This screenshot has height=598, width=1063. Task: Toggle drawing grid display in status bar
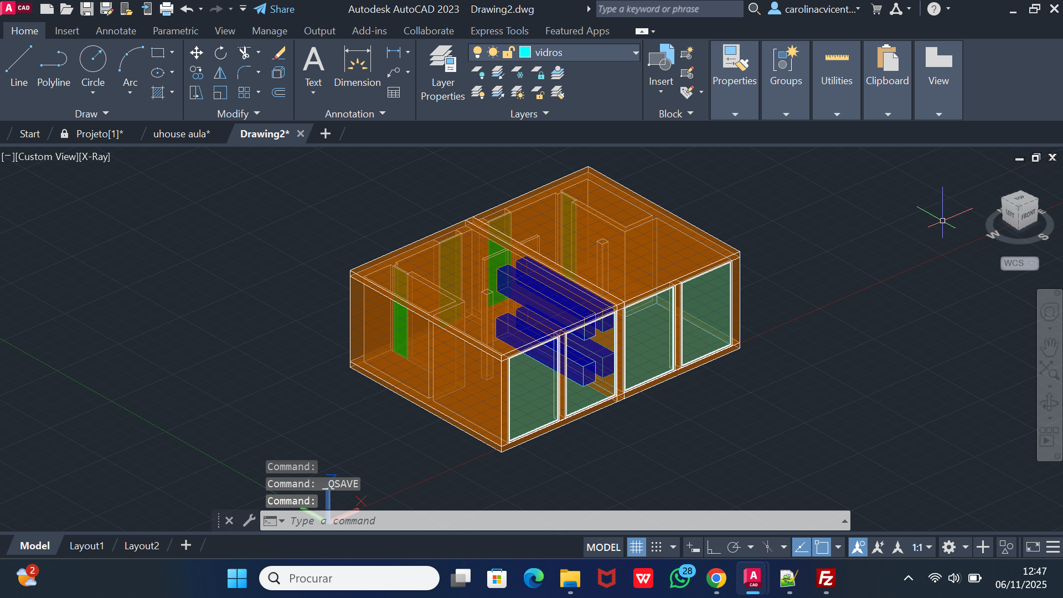pyautogui.click(x=636, y=547)
